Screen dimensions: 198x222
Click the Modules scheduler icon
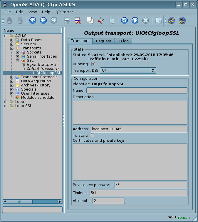click(17, 98)
